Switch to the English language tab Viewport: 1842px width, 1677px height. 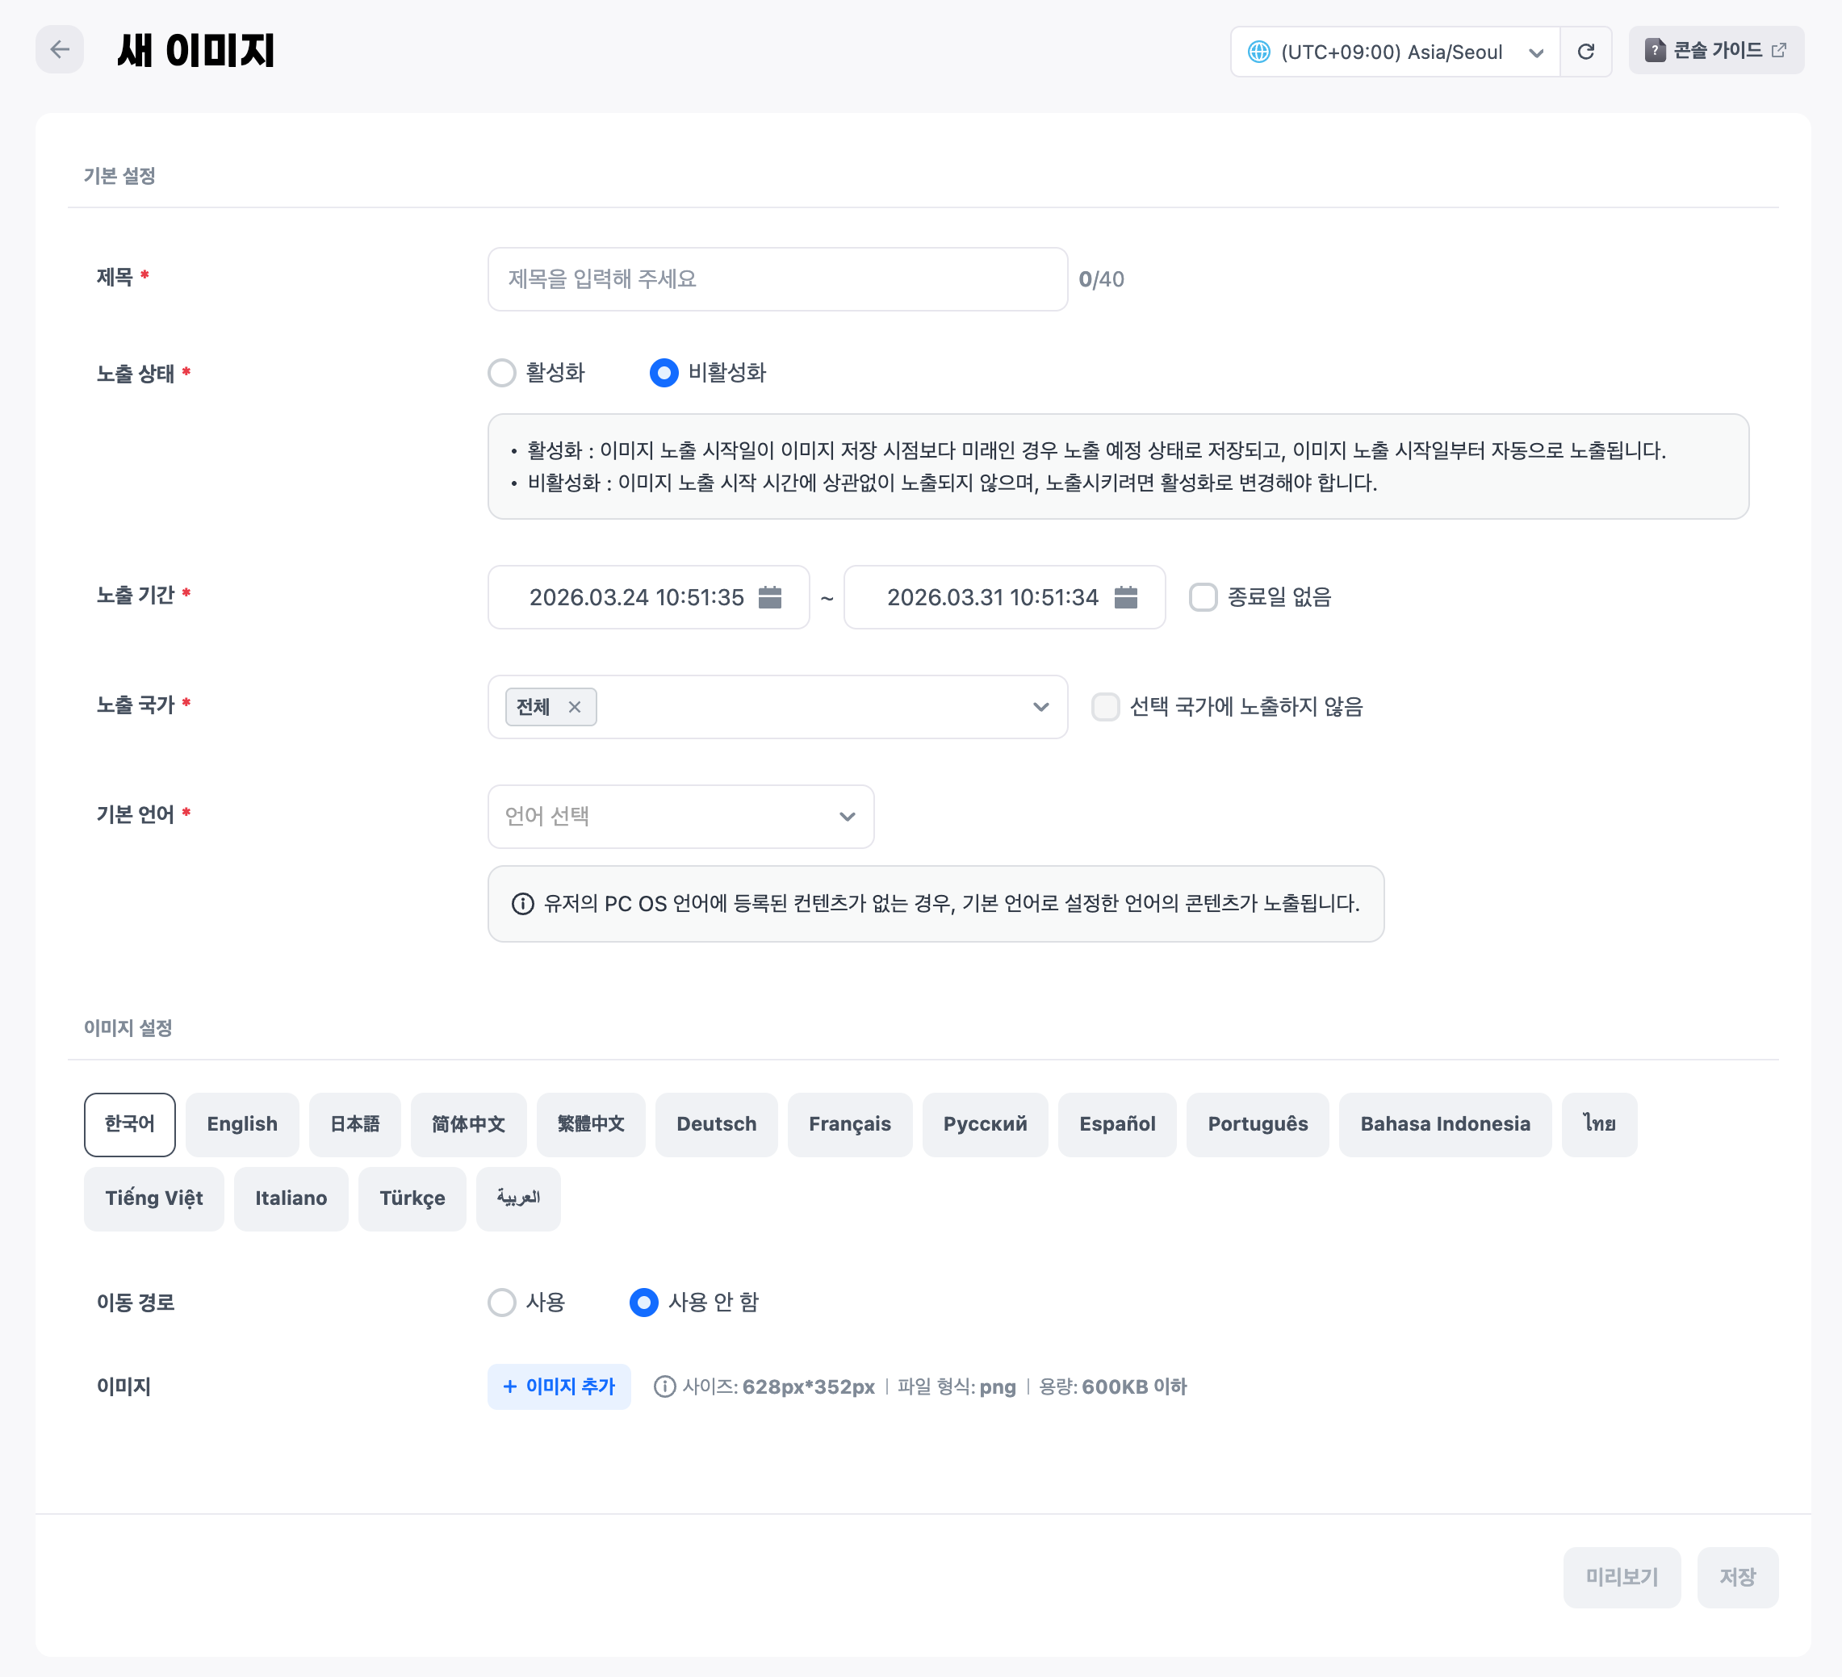tap(241, 1124)
